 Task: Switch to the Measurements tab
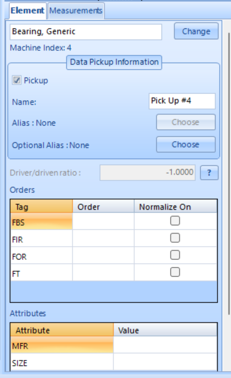76,10
